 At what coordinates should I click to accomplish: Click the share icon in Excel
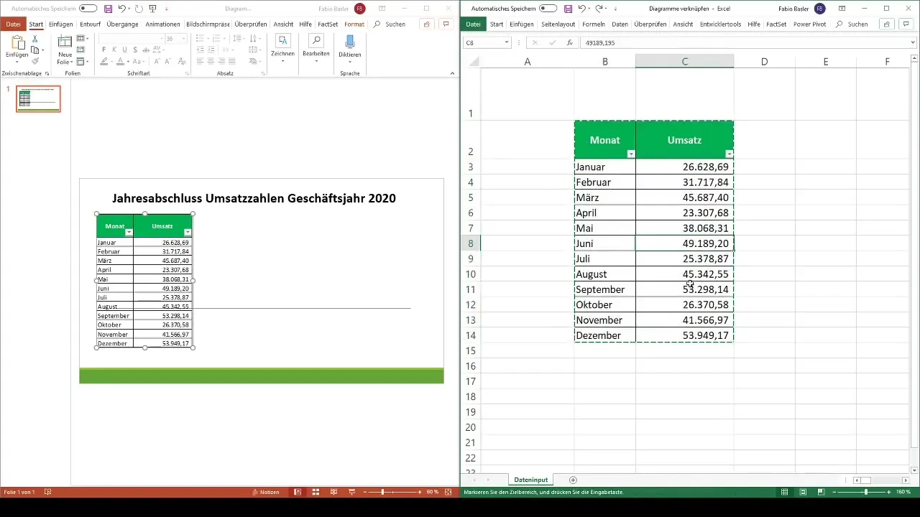tap(887, 24)
